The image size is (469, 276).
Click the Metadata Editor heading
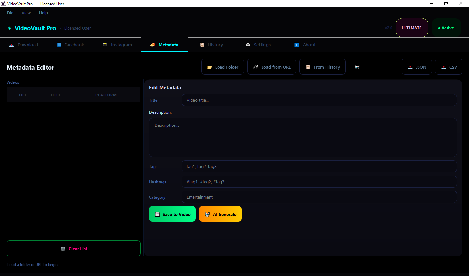[31, 67]
